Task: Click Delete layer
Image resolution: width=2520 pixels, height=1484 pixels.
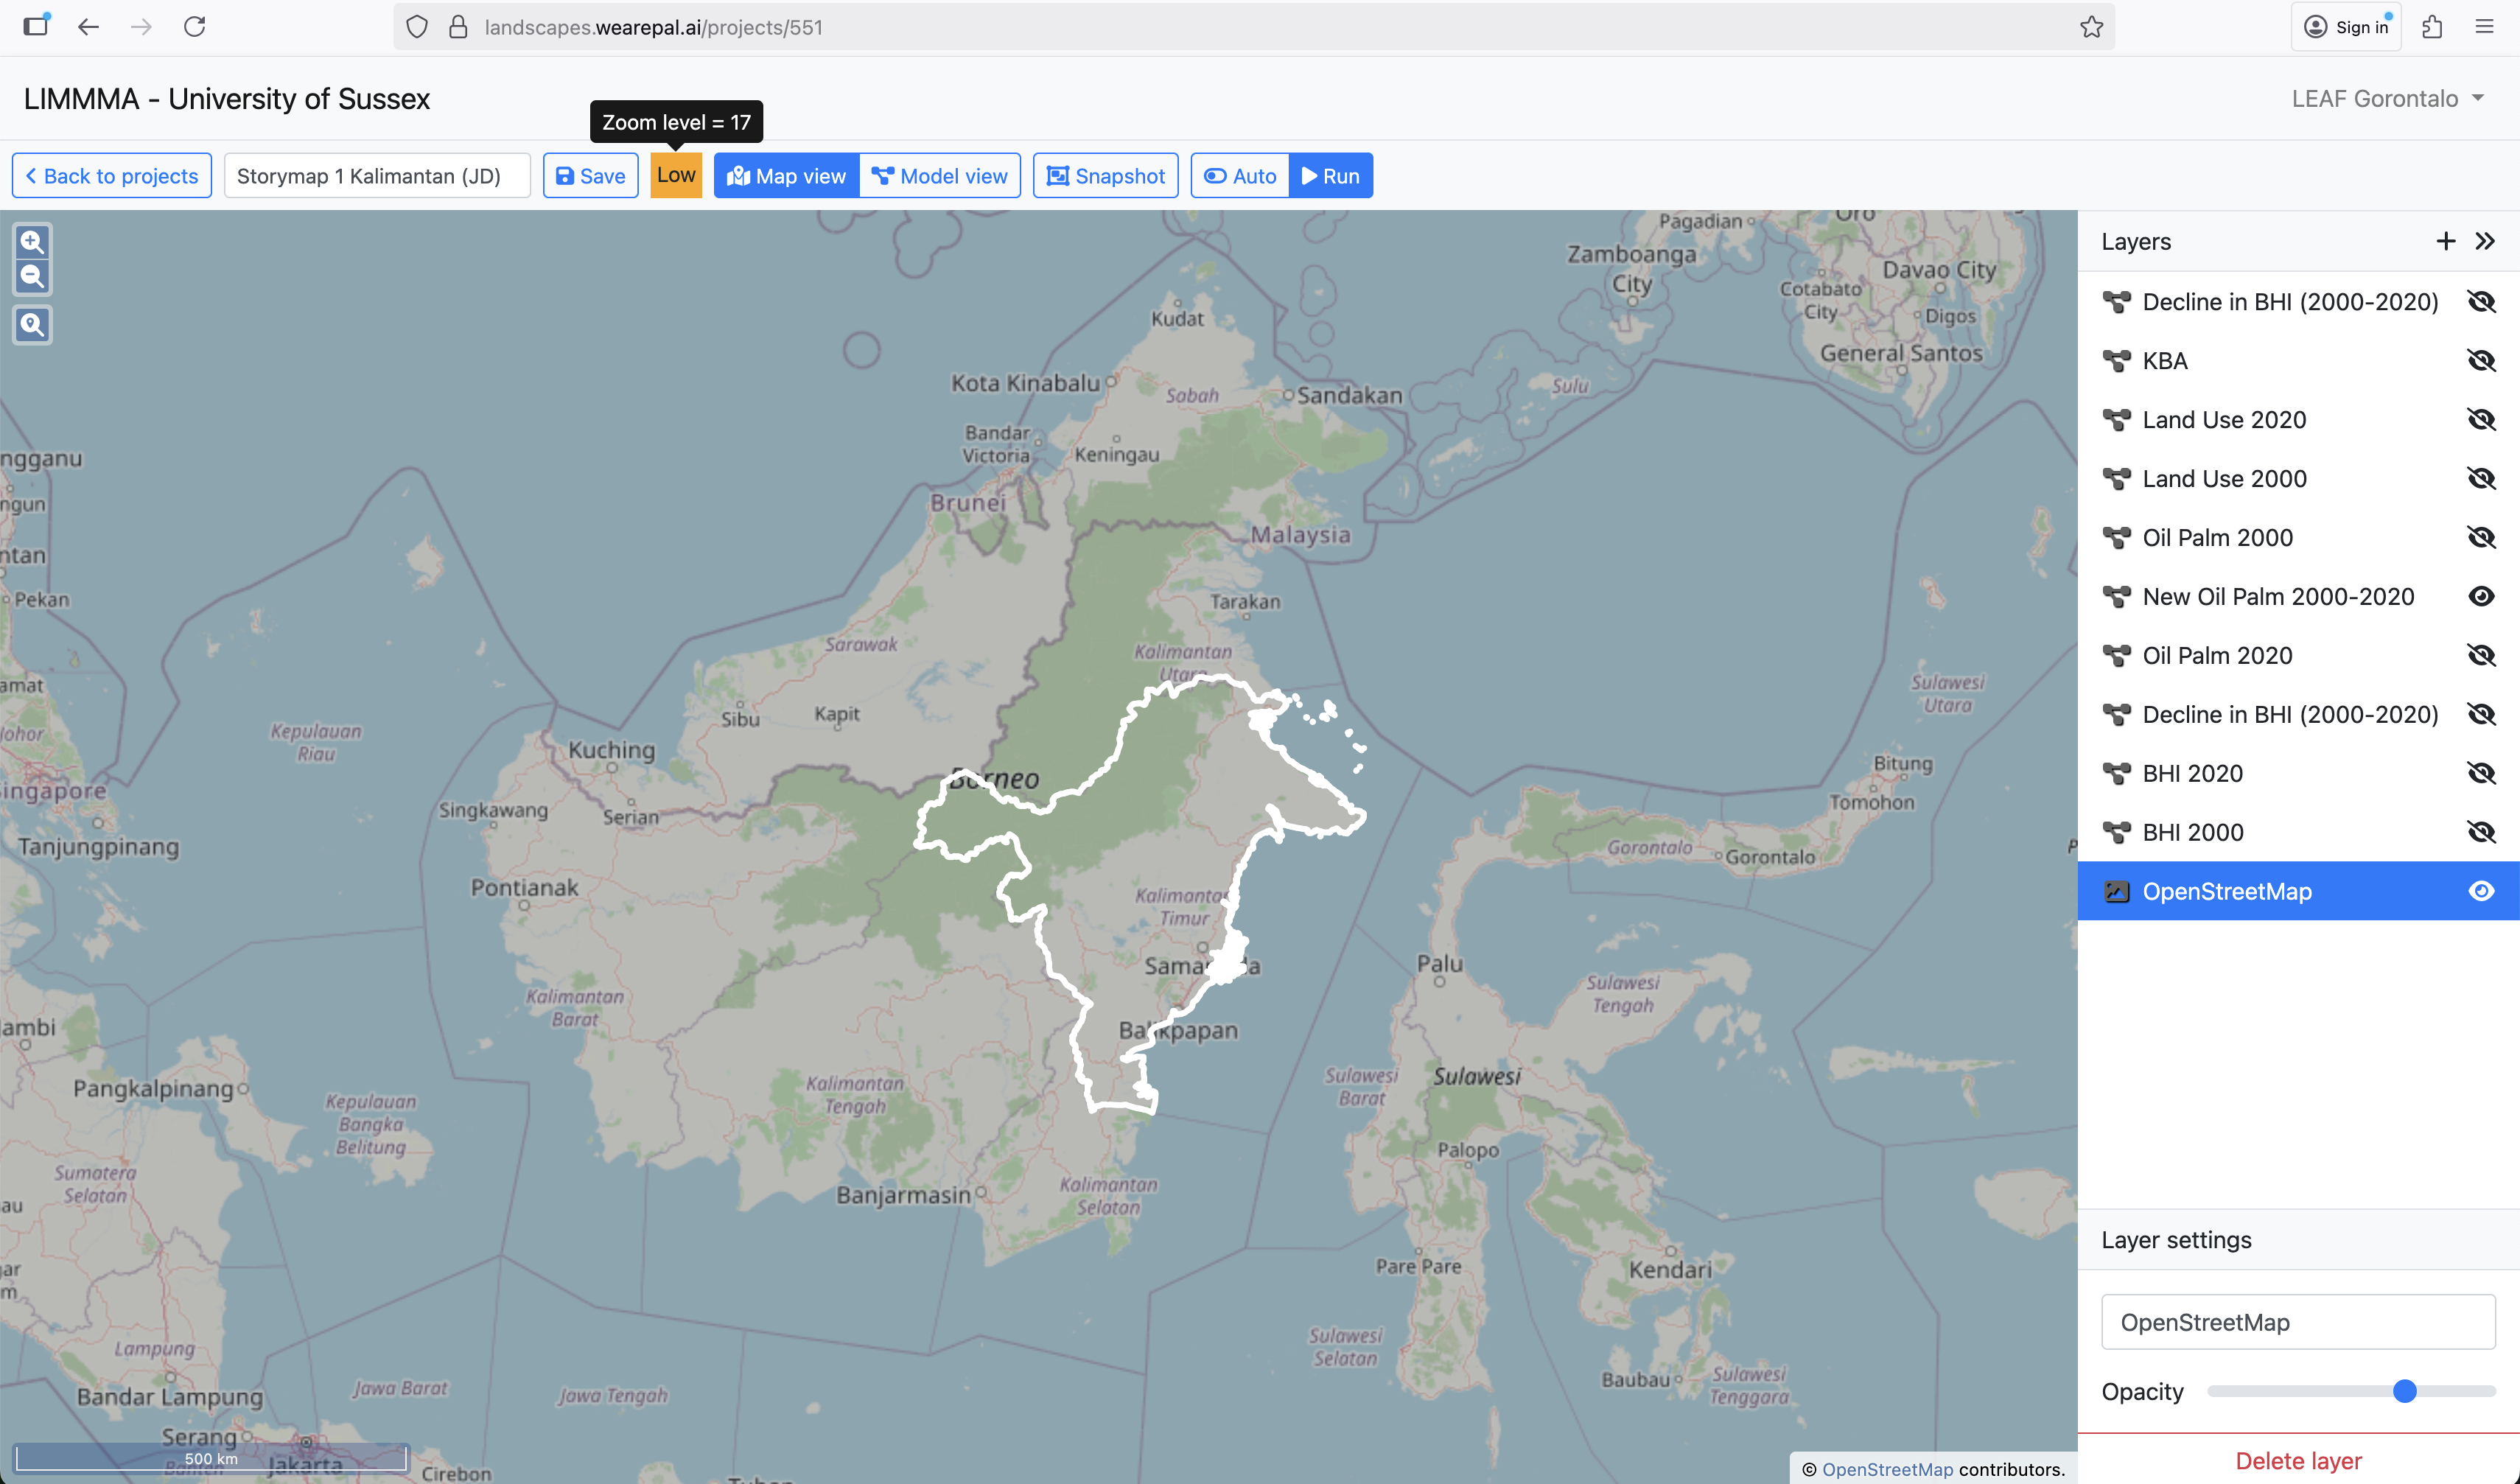Action: pos(2298,1460)
